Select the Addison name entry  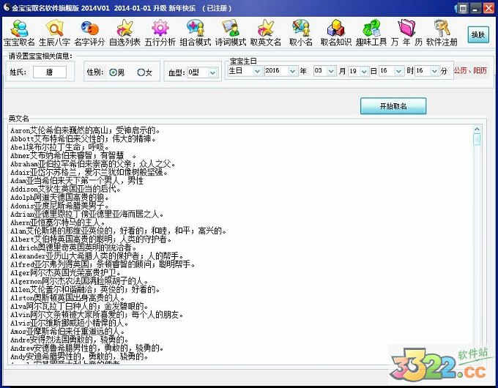(65, 189)
